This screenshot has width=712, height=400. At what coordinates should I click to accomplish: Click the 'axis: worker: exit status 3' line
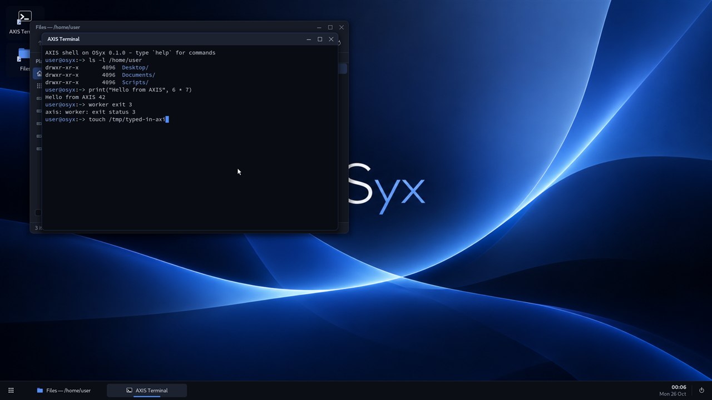click(90, 112)
